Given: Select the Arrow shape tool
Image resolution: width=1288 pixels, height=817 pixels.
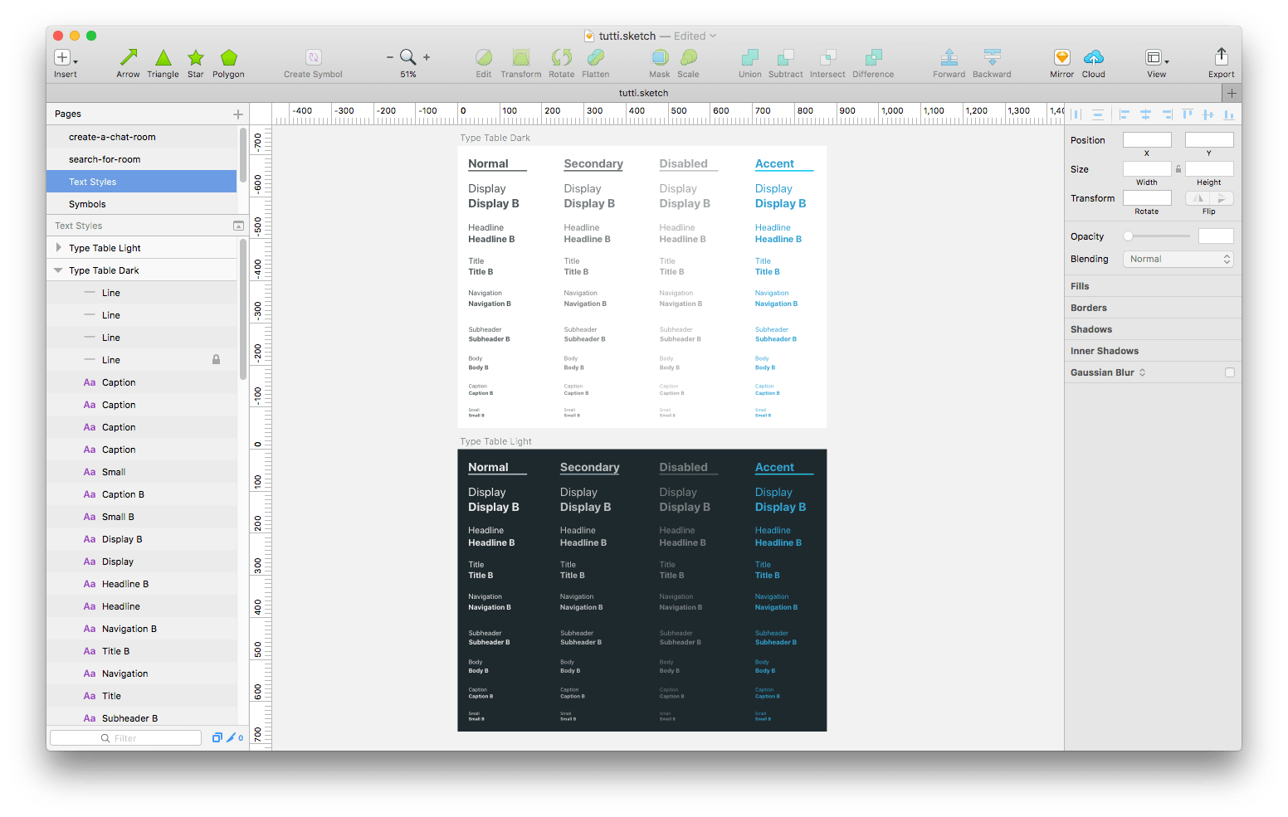Looking at the screenshot, I should [129, 57].
